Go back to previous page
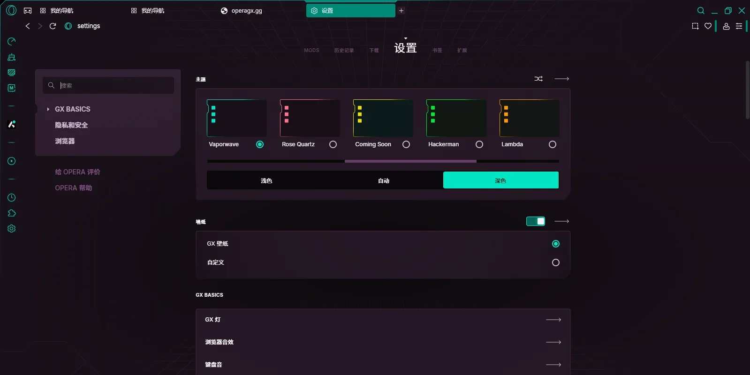Viewport: 750px width, 375px height. coord(28,26)
